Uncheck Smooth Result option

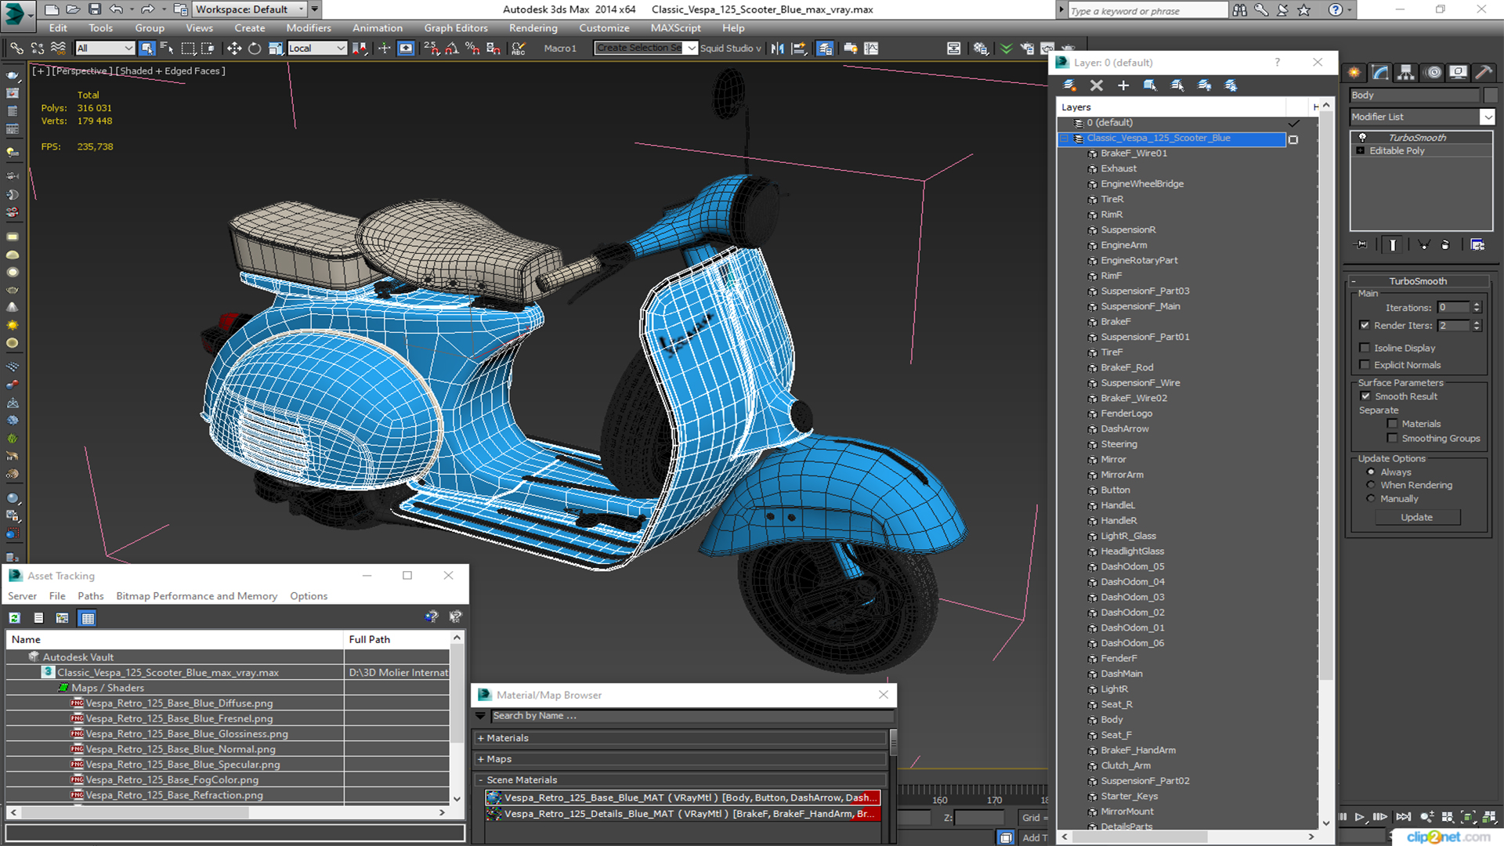1365,396
